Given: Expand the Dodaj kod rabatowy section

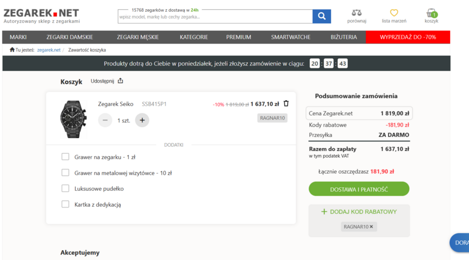Looking at the screenshot, I should pyautogui.click(x=359, y=212).
